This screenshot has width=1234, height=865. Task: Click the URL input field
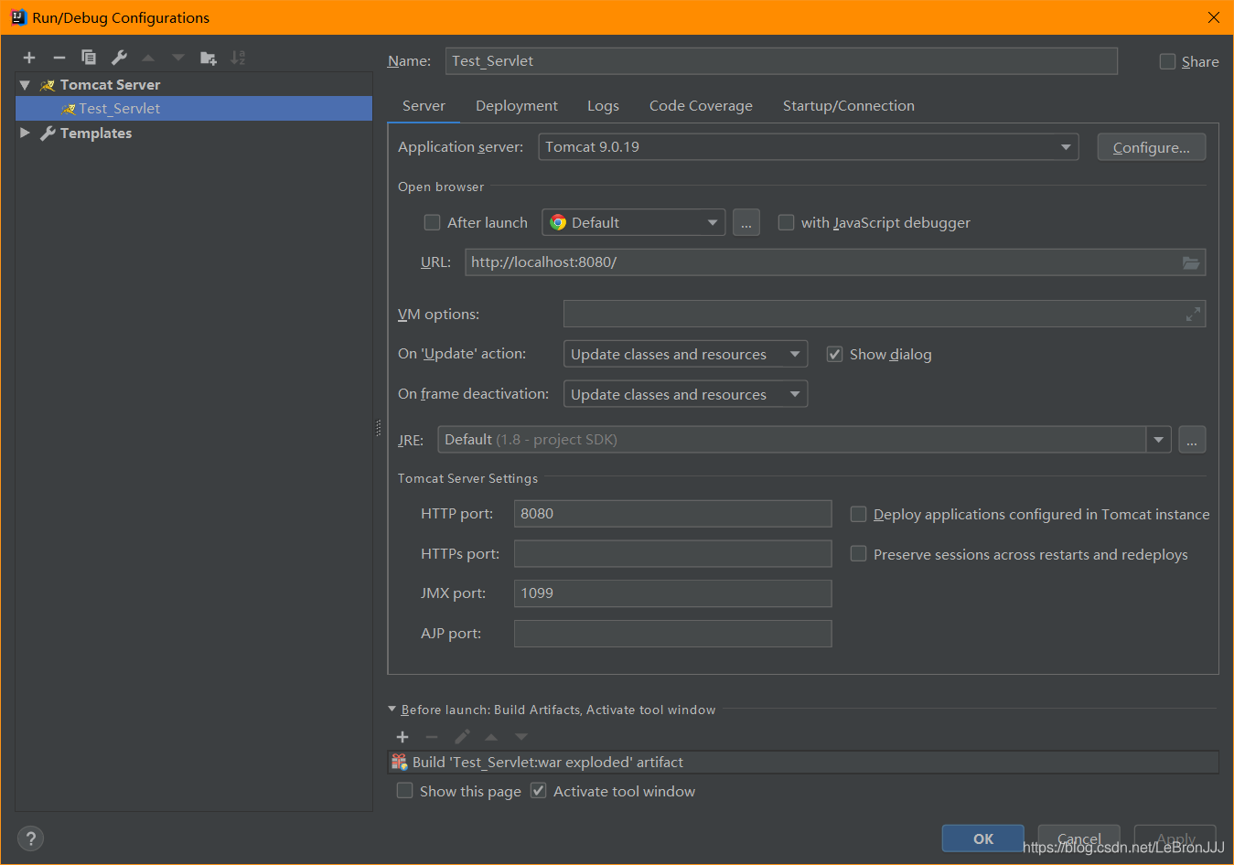[835, 262]
